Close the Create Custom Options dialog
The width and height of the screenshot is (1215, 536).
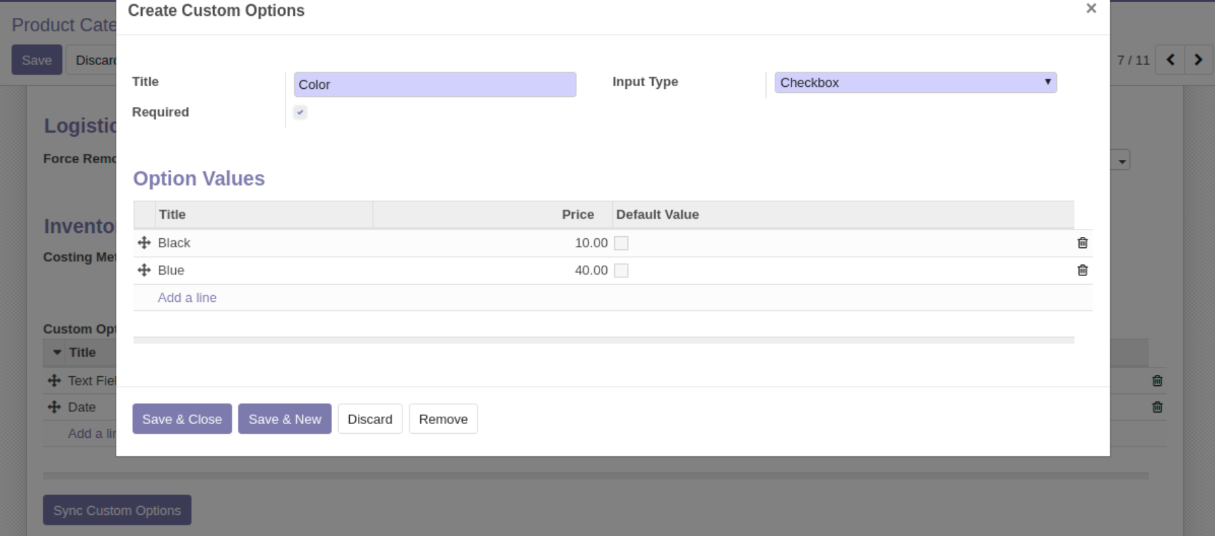click(1091, 9)
